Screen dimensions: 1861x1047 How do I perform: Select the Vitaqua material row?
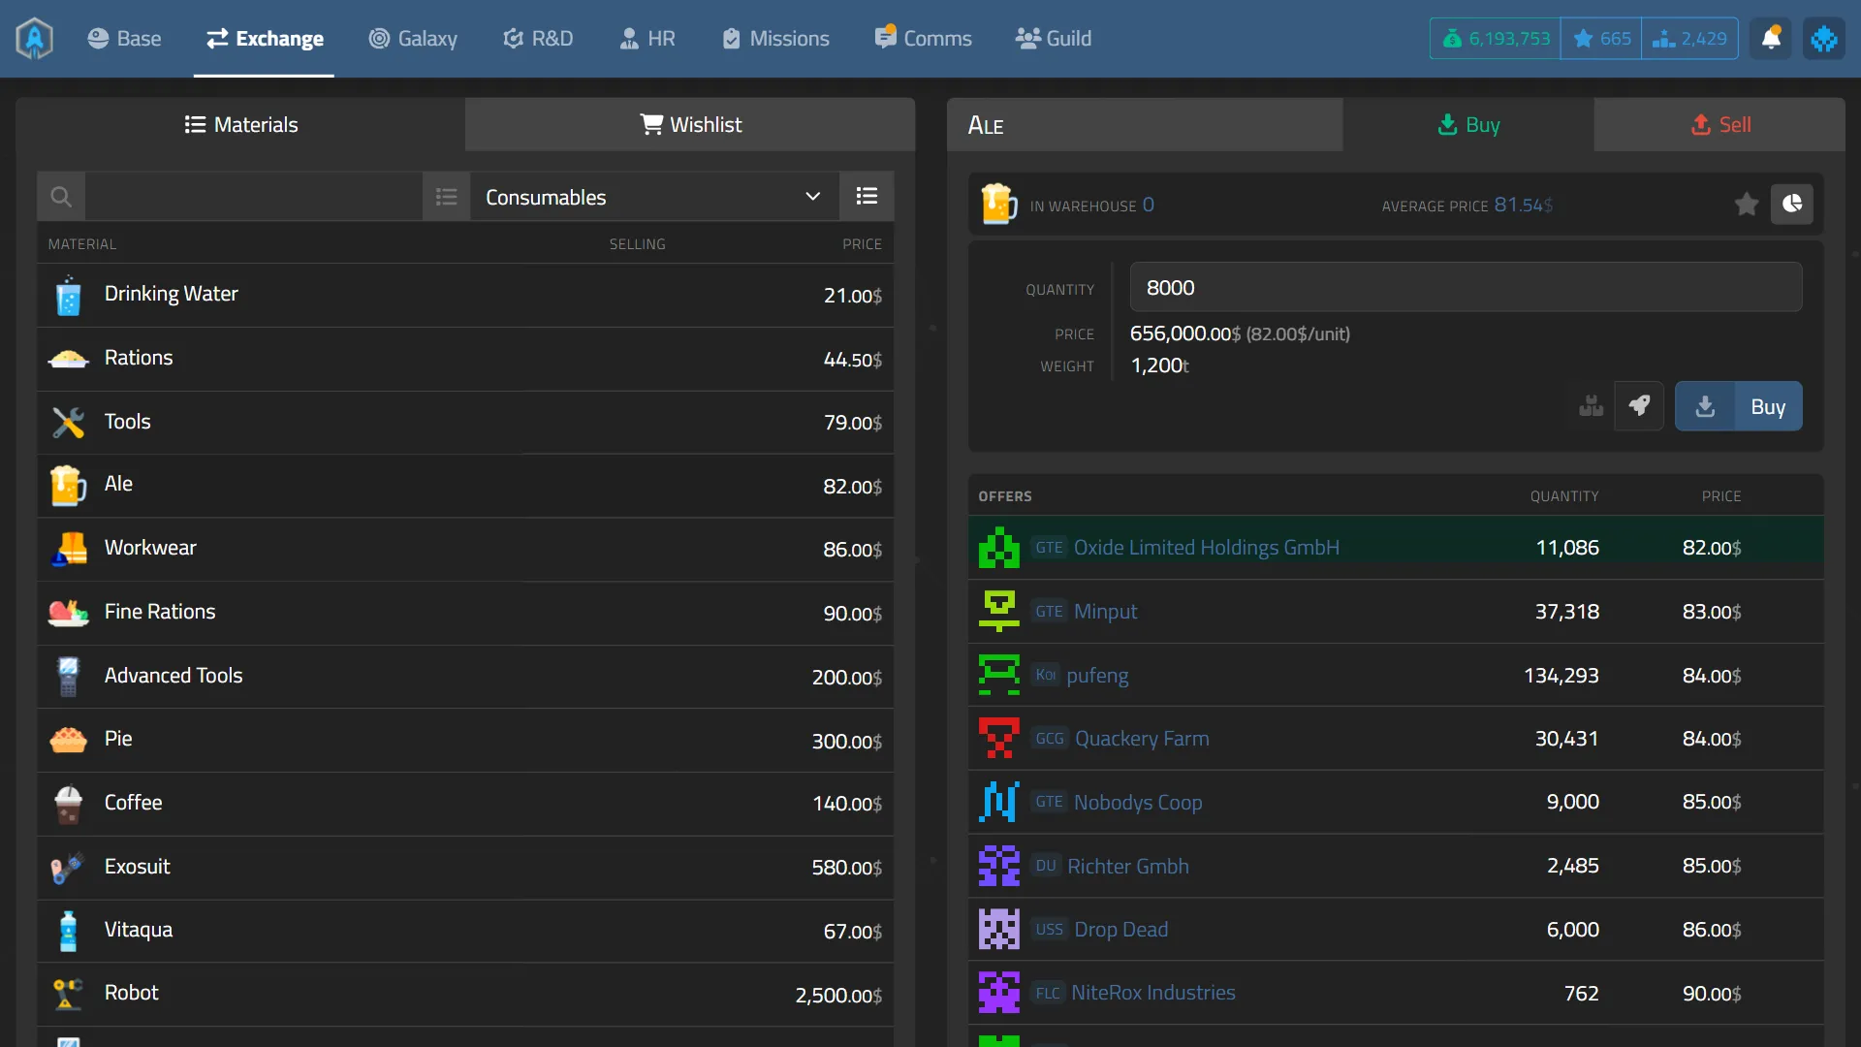click(x=465, y=931)
